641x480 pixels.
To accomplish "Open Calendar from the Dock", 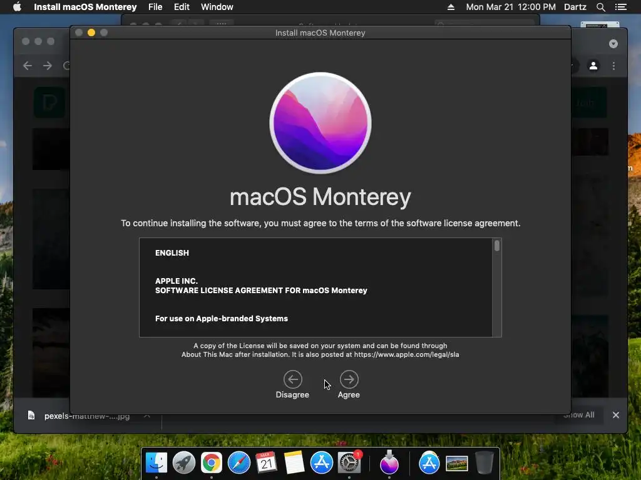I will [x=267, y=463].
